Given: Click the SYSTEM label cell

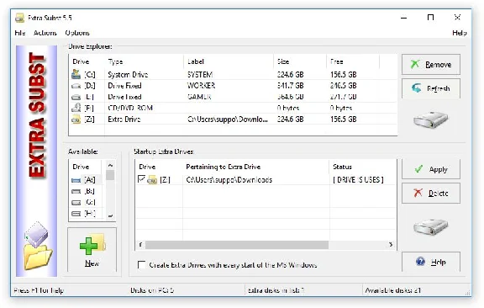Looking at the screenshot, I should (200, 75).
